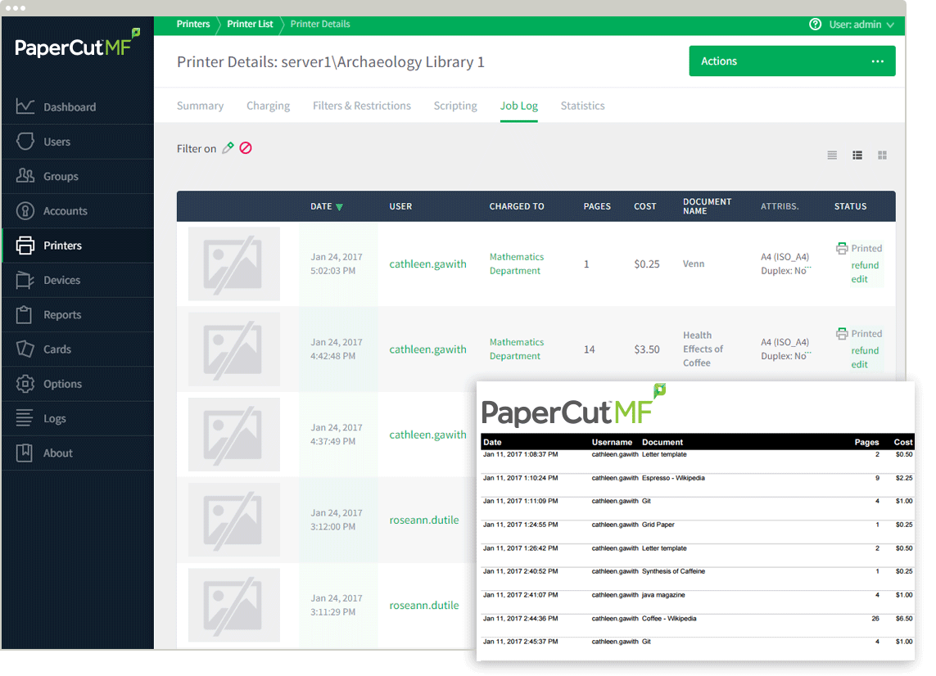Open job thumbnail for 3:11:29 PM row
This screenshot has height=676, width=936.
pos(233,605)
